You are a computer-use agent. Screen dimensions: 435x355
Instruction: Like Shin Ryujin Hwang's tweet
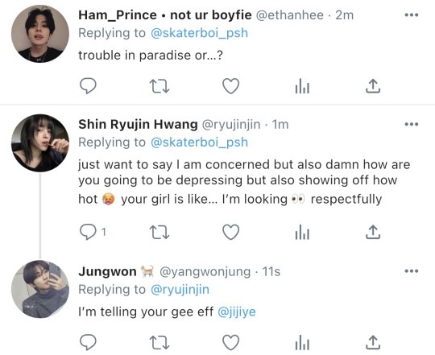pos(231,232)
